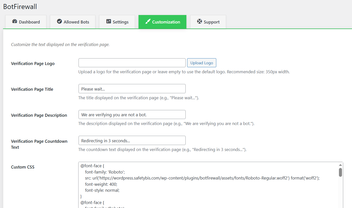Click the verification page description input
The width and height of the screenshot is (352, 208).
[132, 114]
